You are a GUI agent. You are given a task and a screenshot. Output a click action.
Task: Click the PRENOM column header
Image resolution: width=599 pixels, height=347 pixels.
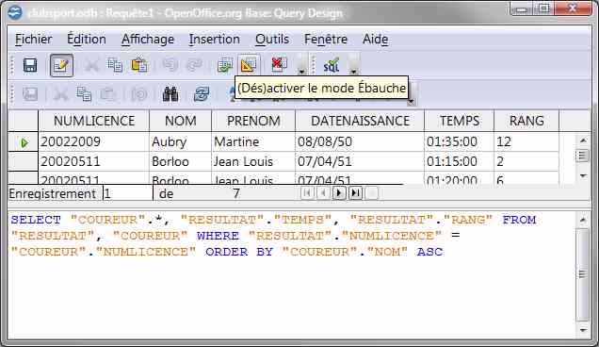pos(253,121)
